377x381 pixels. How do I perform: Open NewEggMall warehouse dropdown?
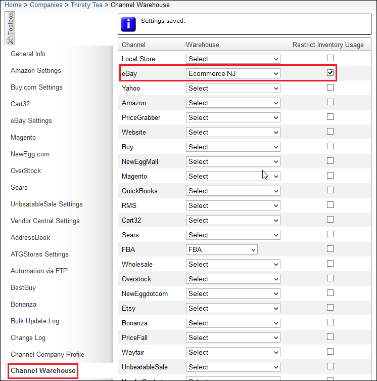click(x=233, y=161)
